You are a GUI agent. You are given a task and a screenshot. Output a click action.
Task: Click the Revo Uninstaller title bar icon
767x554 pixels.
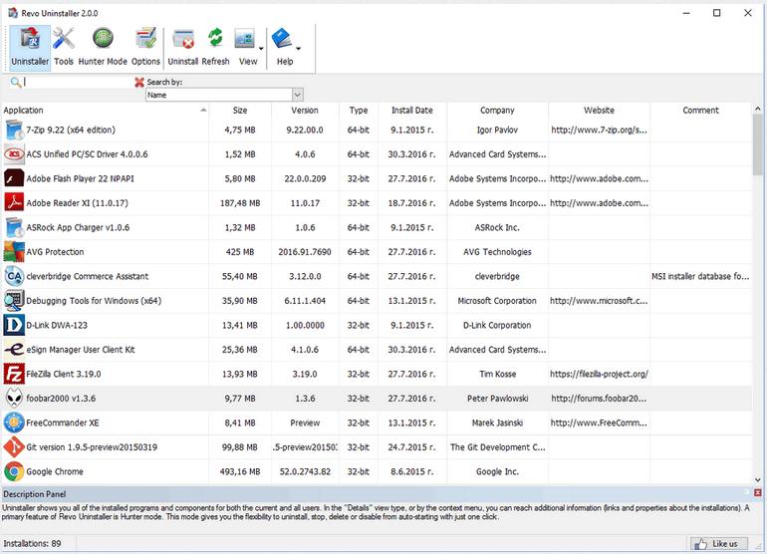point(13,13)
